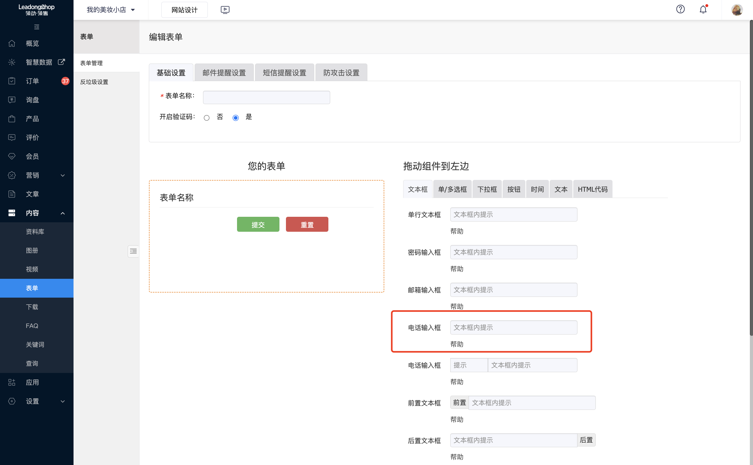The height and width of the screenshot is (465, 753).
Task: Click the notification bell icon
Action: 703,9
